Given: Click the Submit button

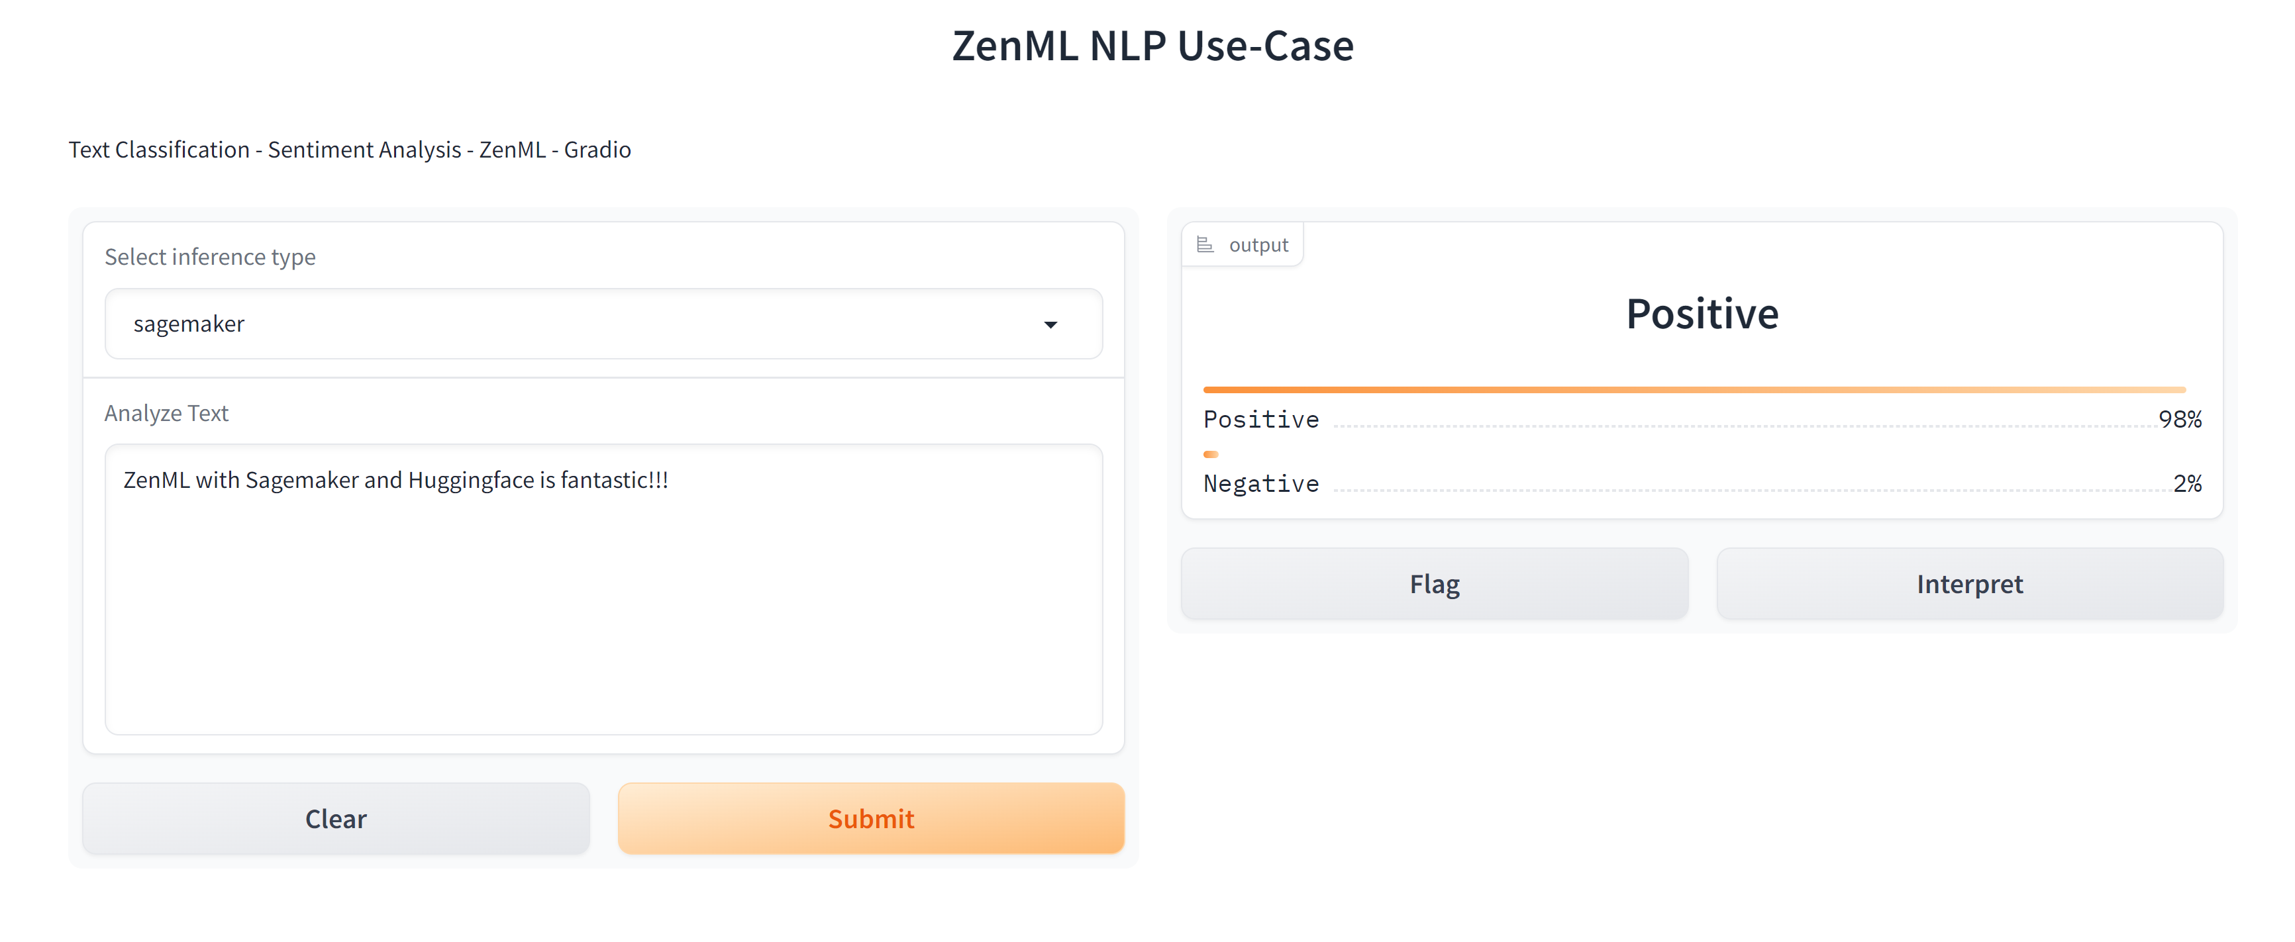Looking at the screenshot, I should 870,818.
